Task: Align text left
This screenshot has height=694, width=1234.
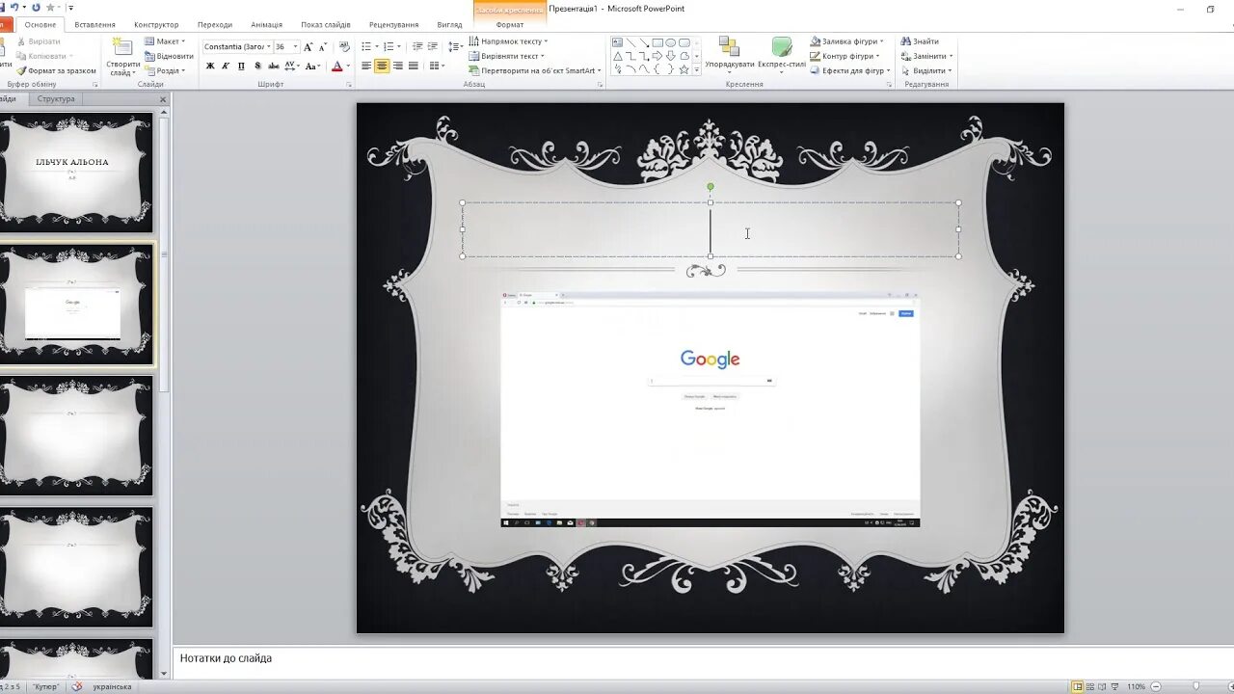Action: coord(366,66)
